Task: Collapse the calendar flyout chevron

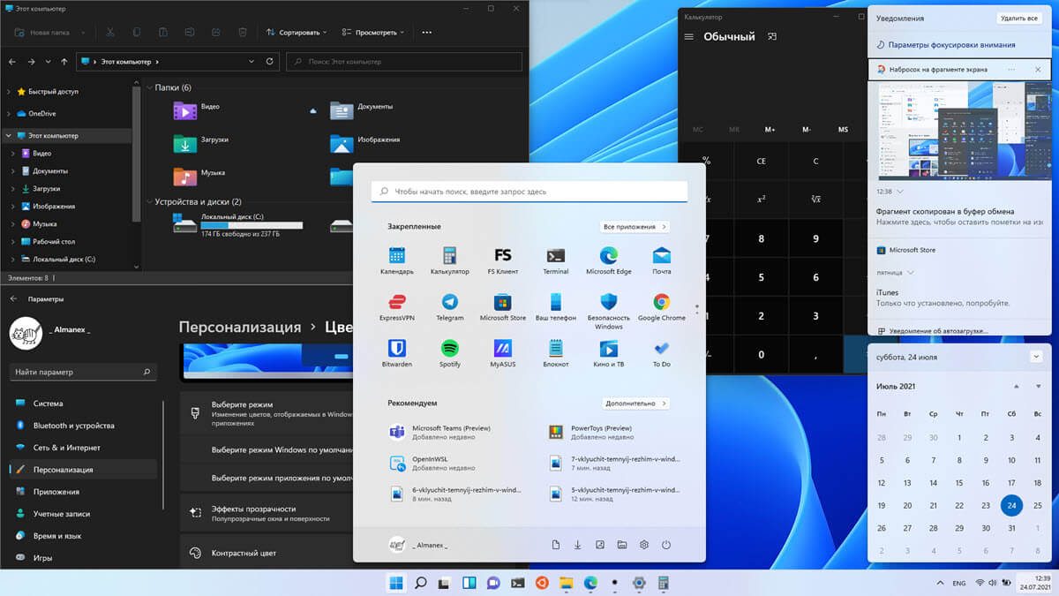Action: [x=1036, y=357]
